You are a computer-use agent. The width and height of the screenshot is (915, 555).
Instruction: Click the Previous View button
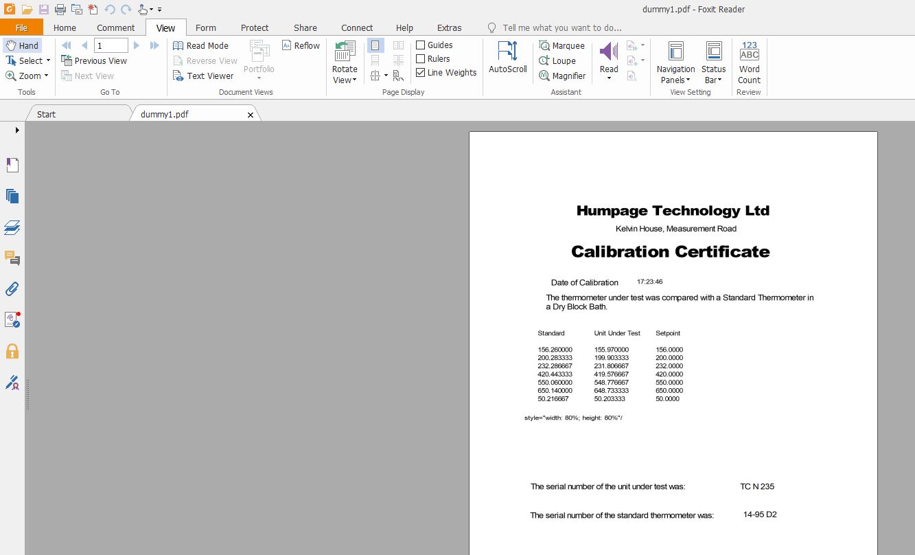(x=94, y=60)
